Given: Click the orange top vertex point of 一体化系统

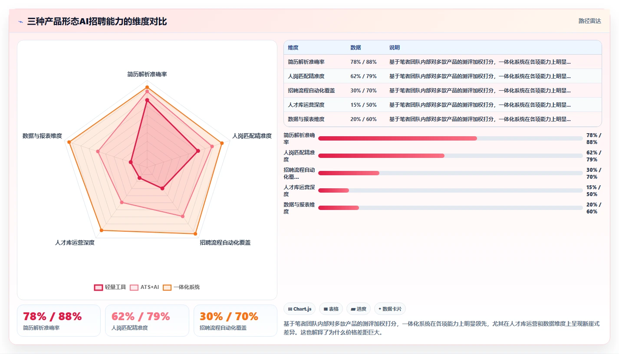Looking at the screenshot, I should click(x=147, y=87).
